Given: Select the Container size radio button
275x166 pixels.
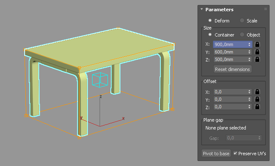Looking at the screenshot, I should click(x=210, y=35).
